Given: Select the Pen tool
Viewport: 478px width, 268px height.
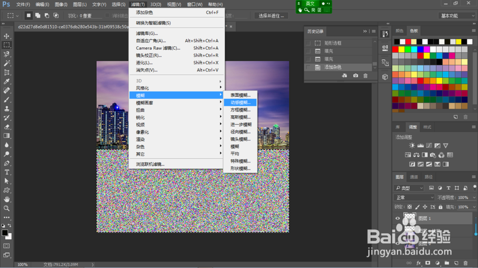Looking at the screenshot, I should 6,163.
